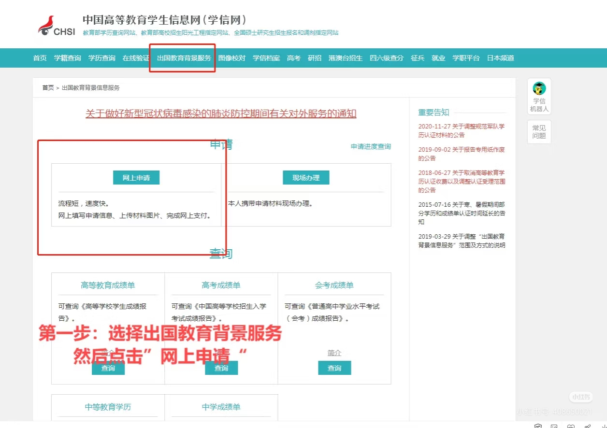Open the 学信机器人 robot assistant
Image resolution: width=607 pixels, height=428 pixels.
(x=539, y=97)
